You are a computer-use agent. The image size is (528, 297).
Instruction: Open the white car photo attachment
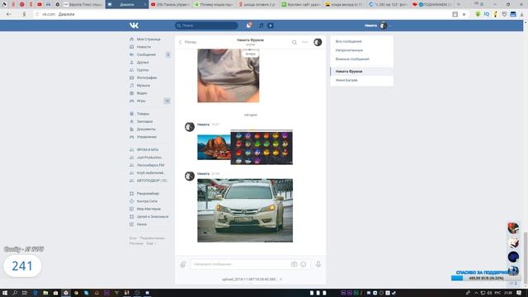coord(245,210)
